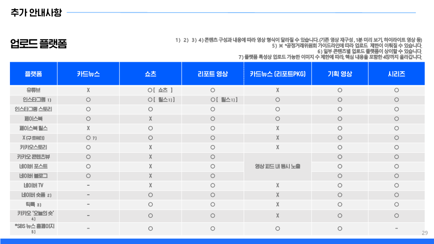Click the X mark in 유튜브 카드뉴스 cell
434x244 pixels.
88,90
